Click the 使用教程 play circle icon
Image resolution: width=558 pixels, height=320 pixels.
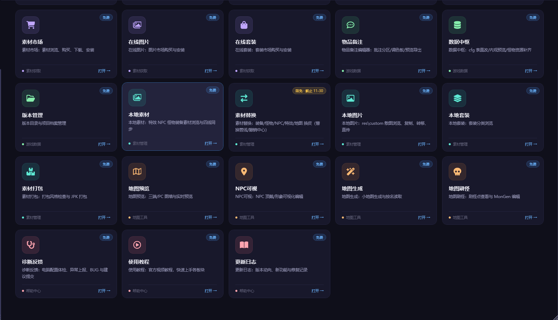pyautogui.click(x=137, y=245)
